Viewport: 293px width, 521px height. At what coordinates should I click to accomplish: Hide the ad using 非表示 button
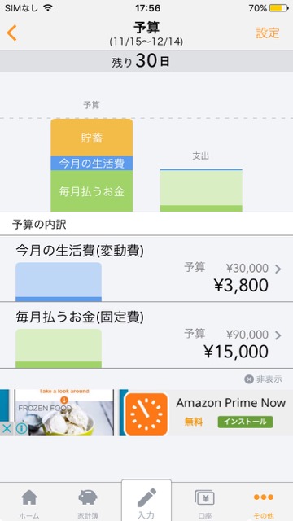coord(264,379)
